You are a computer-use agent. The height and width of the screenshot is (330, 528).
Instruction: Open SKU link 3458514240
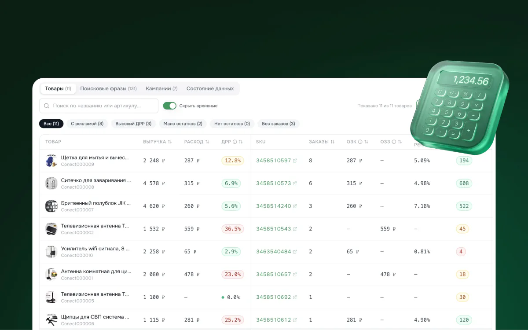[273, 206]
